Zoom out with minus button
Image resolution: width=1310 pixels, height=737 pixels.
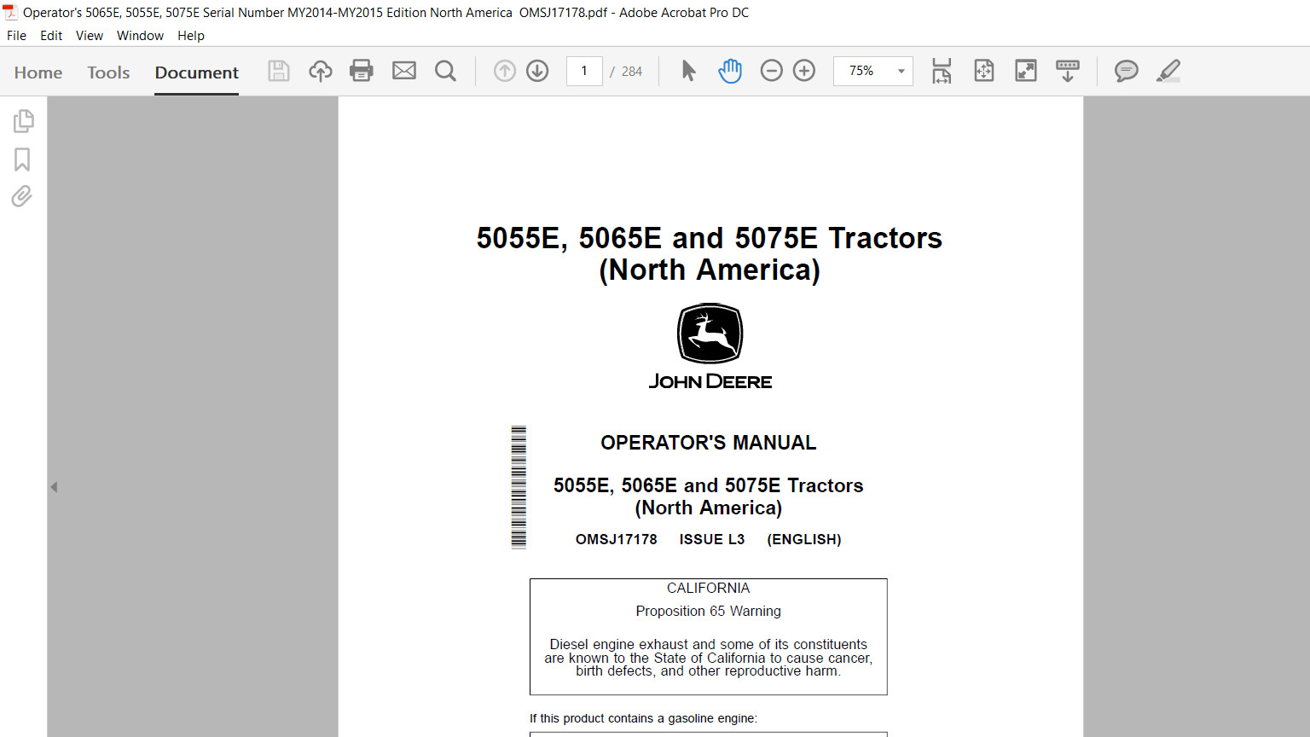pos(772,71)
